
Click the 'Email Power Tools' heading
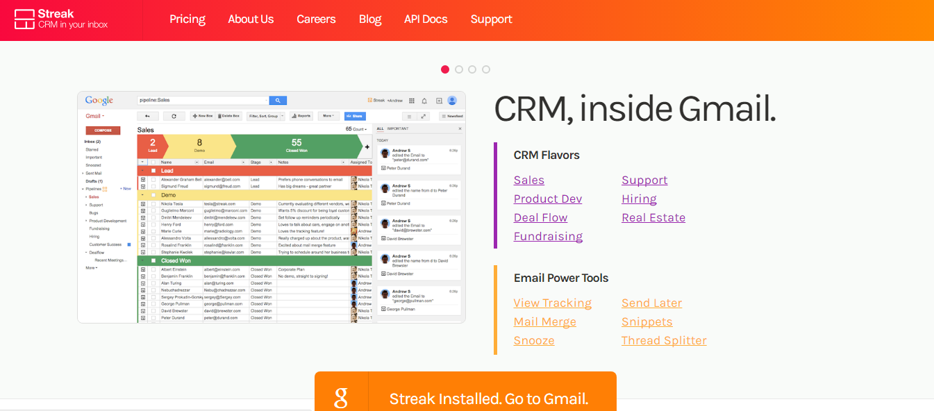(561, 278)
